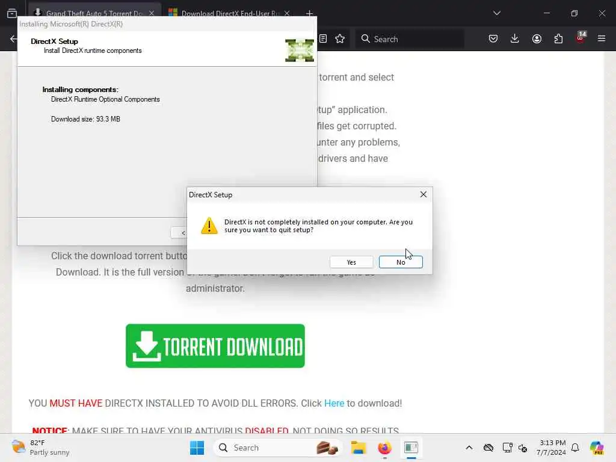Screen dimensions: 616x462
Task: Click the green Torrent Download button
Action: click(215, 346)
